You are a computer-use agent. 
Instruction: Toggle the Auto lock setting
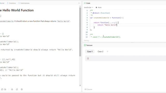point(99,7)
